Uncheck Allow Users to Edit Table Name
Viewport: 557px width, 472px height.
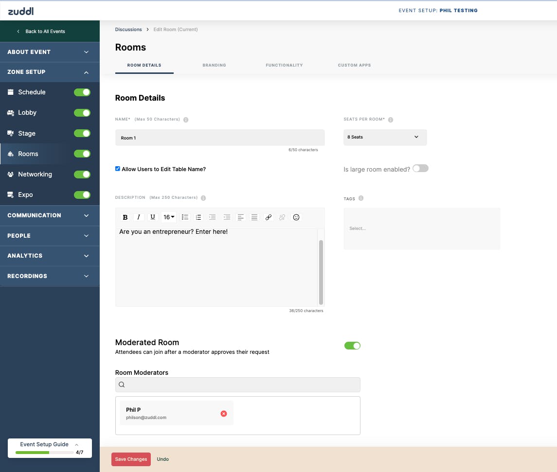click(118, 169)
